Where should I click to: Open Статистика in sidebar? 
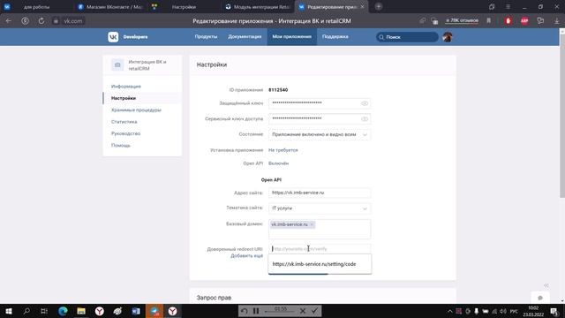(124, 122)
